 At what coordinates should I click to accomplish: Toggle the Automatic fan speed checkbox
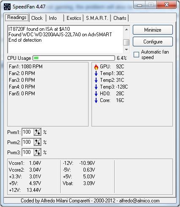pos(136,54)
